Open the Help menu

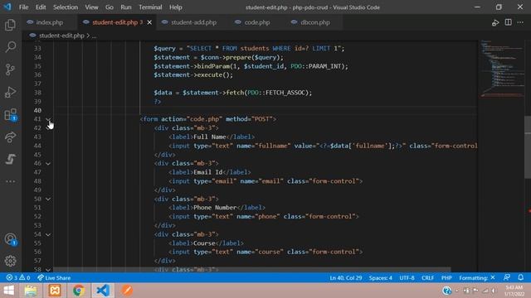(176, 7)
